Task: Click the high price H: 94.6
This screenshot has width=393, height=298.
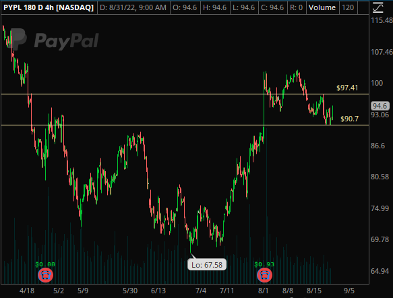Action: (215, 7)
